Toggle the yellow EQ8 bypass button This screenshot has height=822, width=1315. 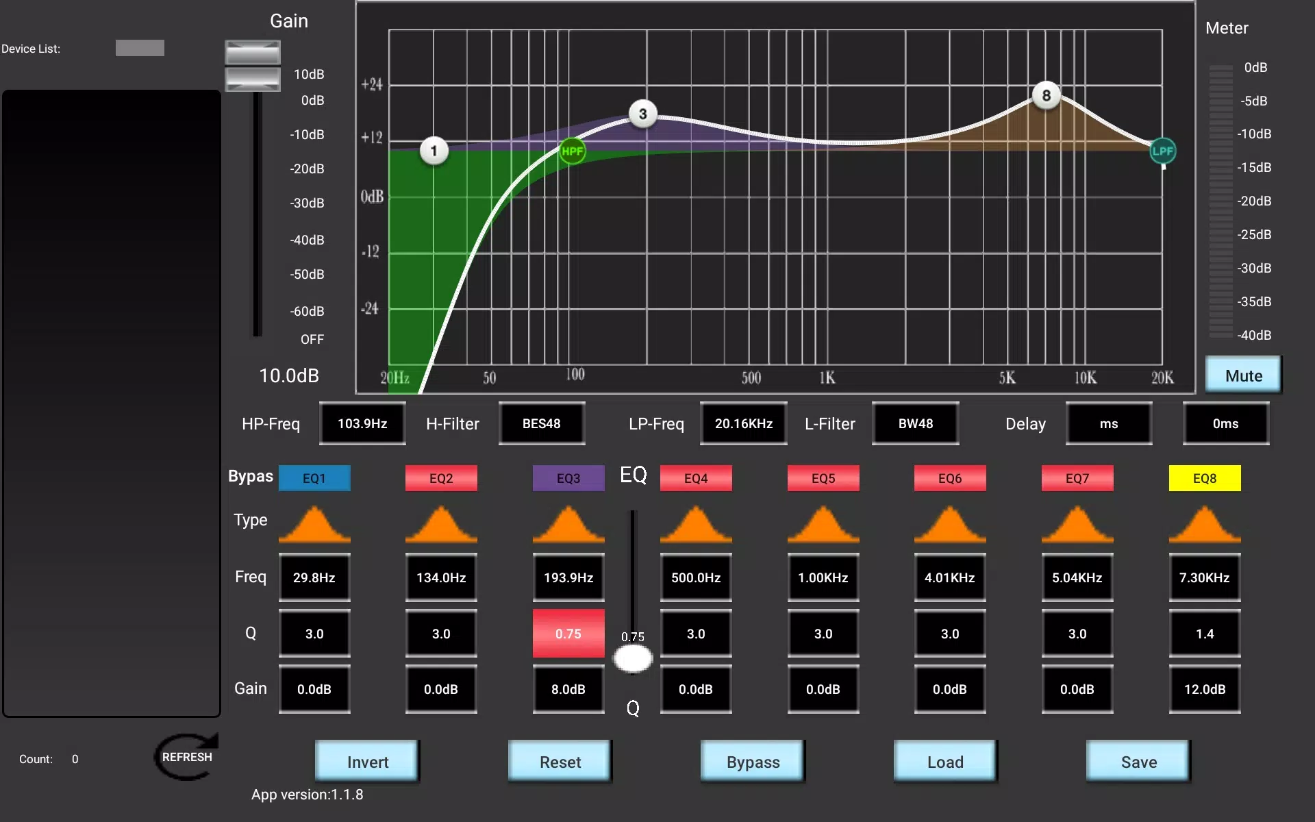click(1205, 478)
